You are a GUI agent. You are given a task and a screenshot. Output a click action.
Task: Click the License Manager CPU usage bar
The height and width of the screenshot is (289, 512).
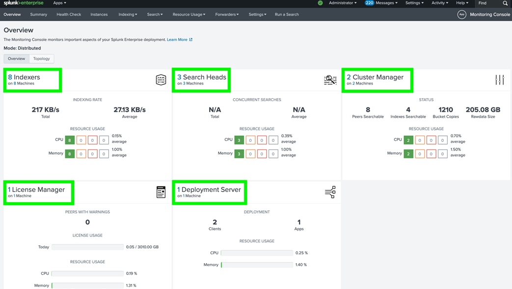(x=87, y=274)
